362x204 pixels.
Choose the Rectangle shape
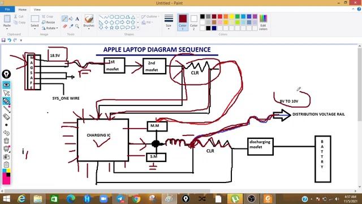pyautogui.click(x=117, y=17)
